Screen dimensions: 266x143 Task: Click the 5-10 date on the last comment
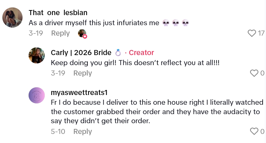point(58,131)
